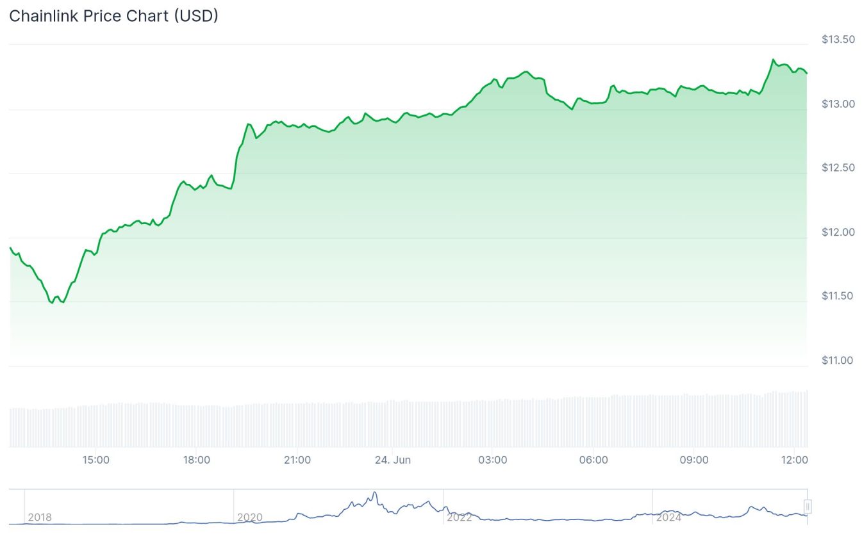This screenshot has height=538, width=862.
Task: Click the $13.50 price axis label
Action: (838, 40)
